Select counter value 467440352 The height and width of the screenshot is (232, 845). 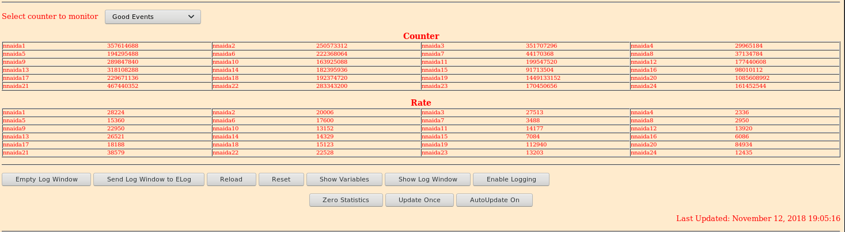(x=123, y=86)
